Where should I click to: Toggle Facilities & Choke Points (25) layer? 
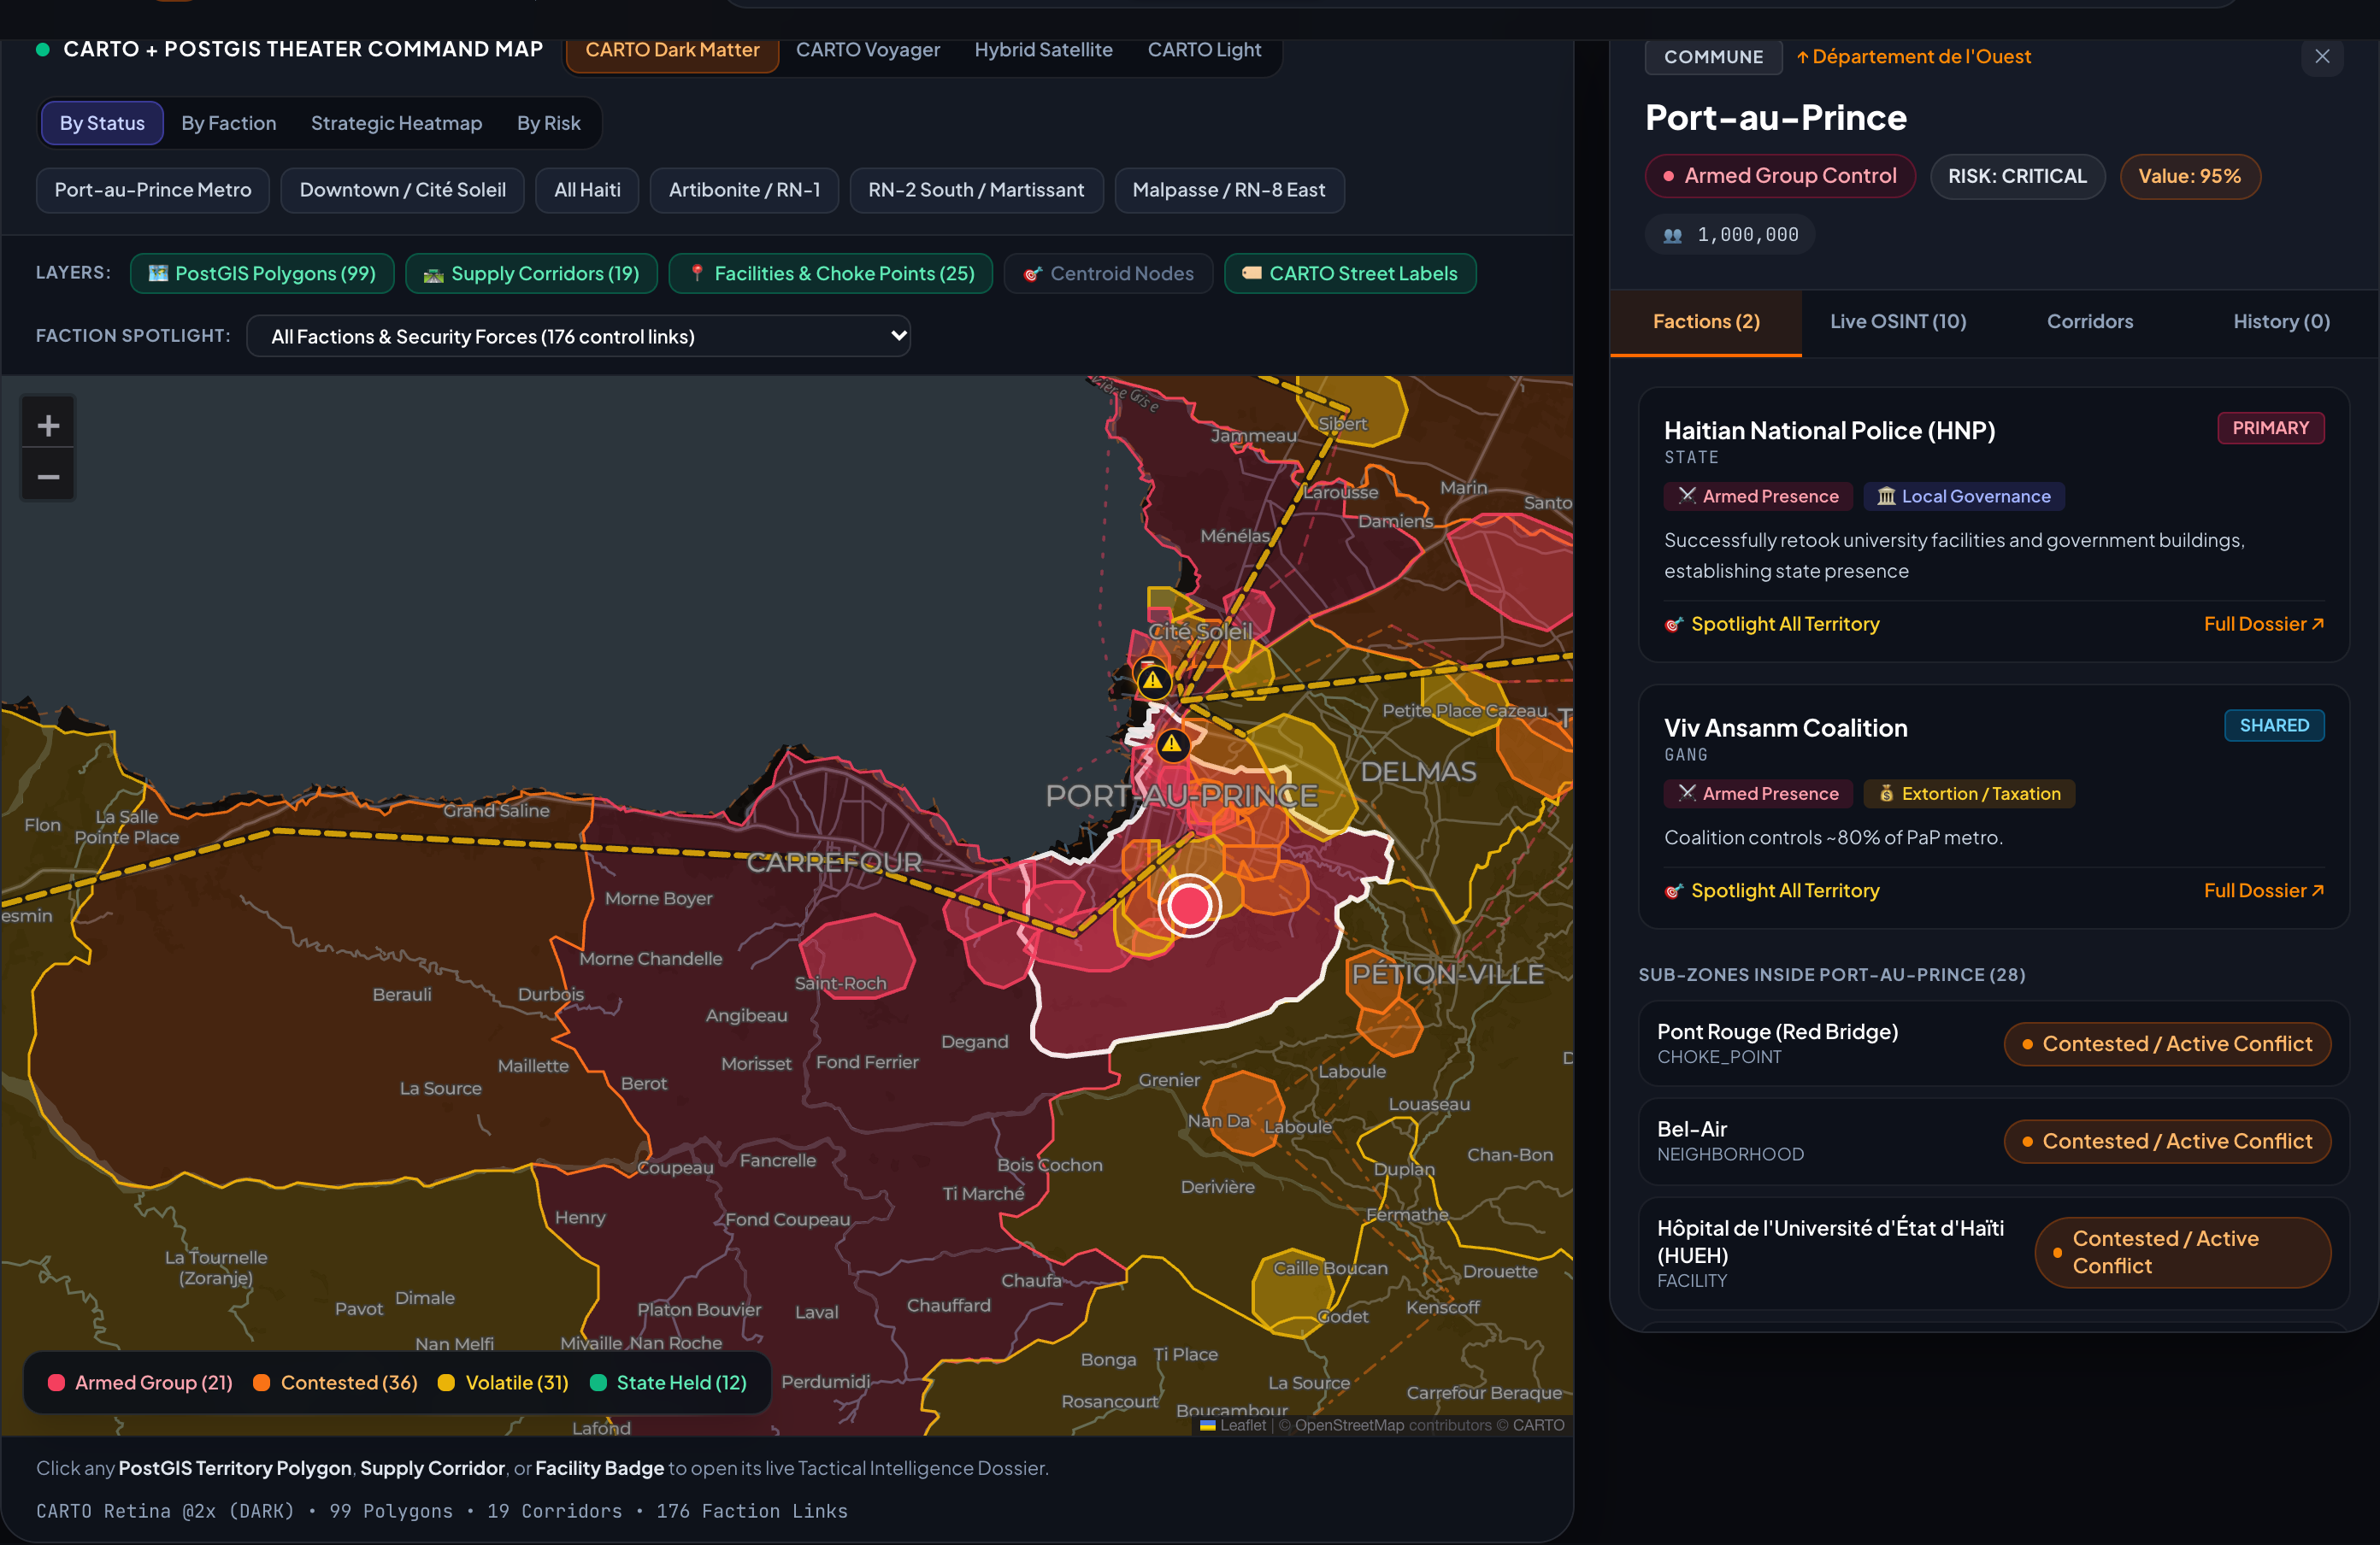coord(830,273)
